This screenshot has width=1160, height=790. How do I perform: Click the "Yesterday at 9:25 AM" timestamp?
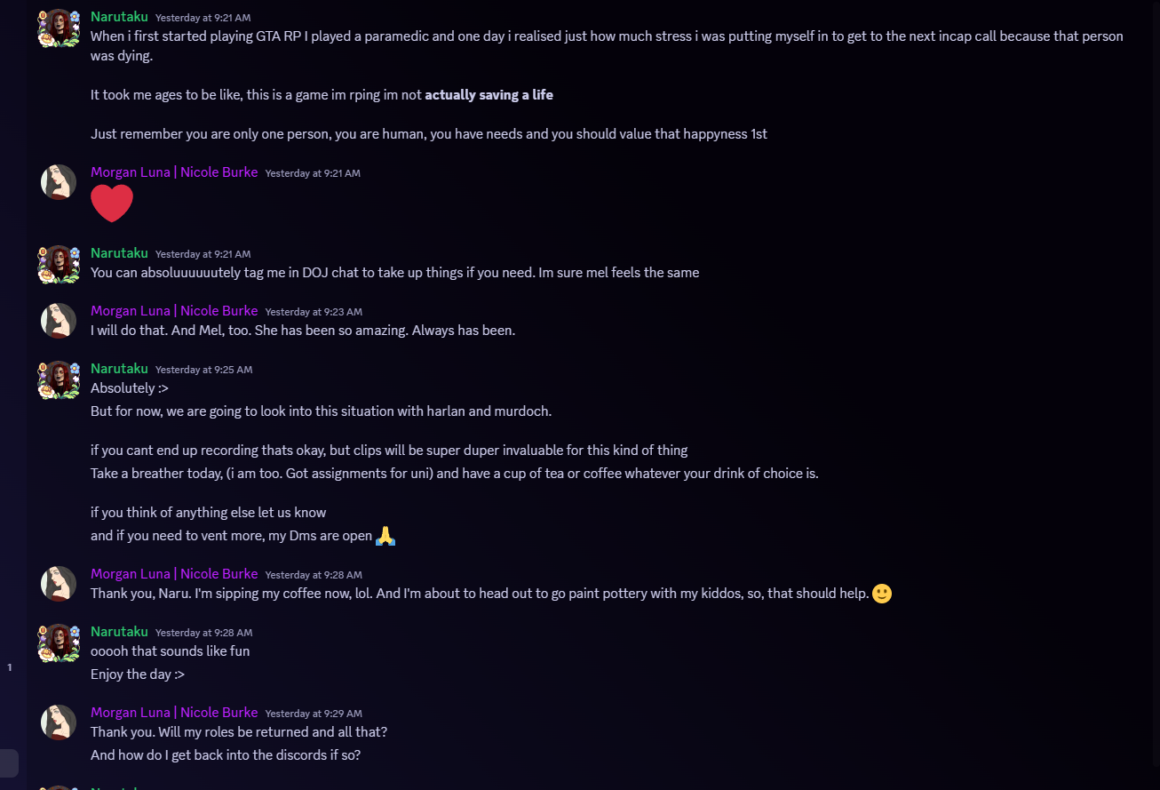[203, 370]
